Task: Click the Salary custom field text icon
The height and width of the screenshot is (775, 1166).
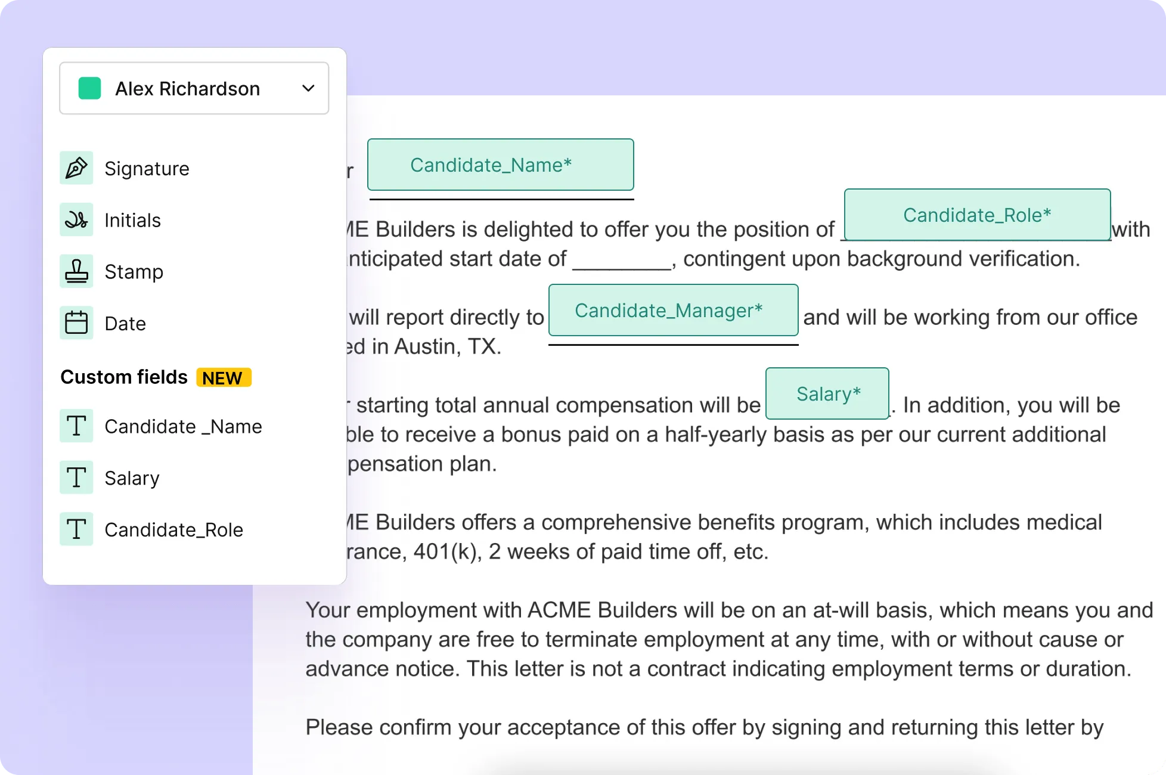Action: tap(76, 477)
